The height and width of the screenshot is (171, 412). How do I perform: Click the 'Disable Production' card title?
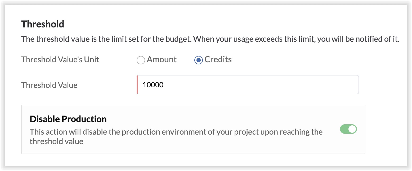coord(68,119)
